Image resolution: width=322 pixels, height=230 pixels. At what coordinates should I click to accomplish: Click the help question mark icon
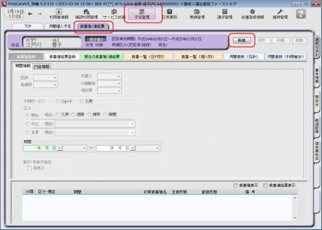point(301,14)
